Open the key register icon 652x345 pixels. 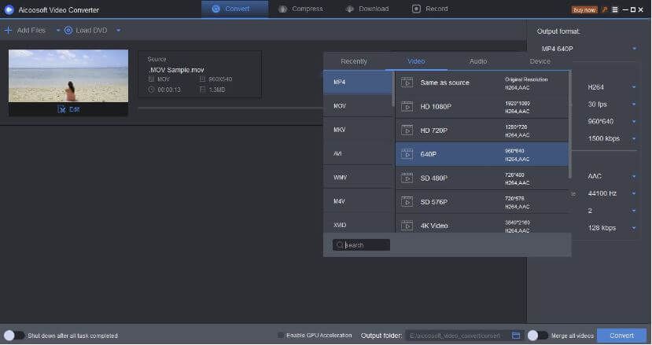click(x=605, y=9)
